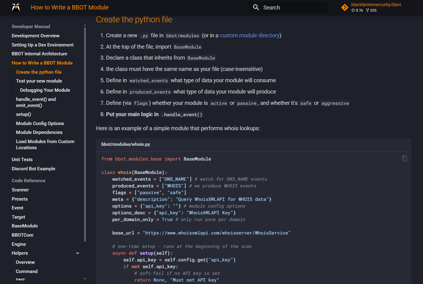
Task: Click the sidebar scrollbar thumb
Action: (x=85, y=135)
